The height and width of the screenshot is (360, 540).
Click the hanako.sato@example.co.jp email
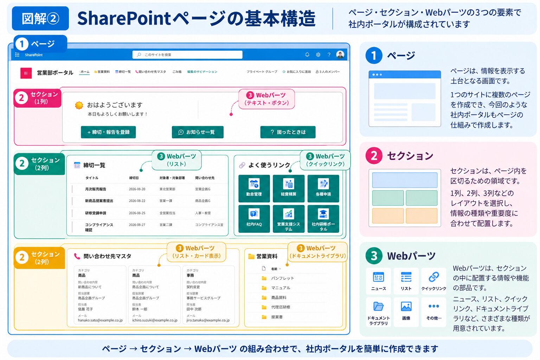(100, 320)
